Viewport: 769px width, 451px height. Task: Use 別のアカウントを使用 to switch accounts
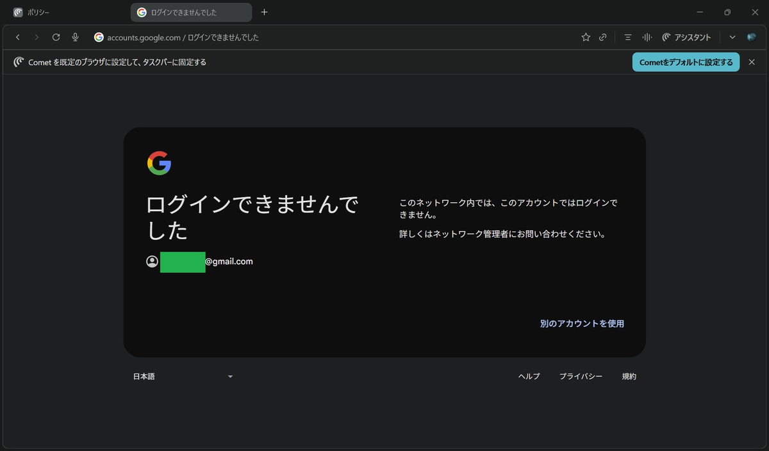(x=582, y=324)
